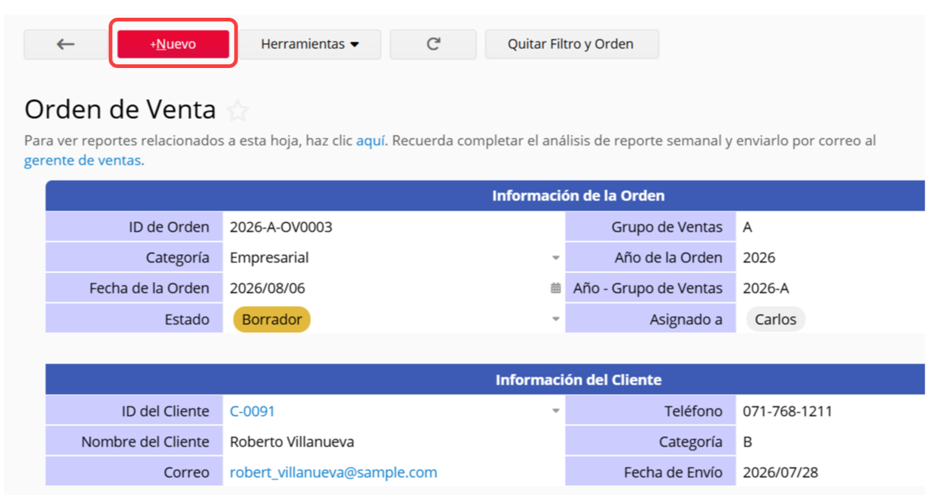Click Grupo de Ventas value A
This screenshot has height=495, width=932.
point(747,227)
